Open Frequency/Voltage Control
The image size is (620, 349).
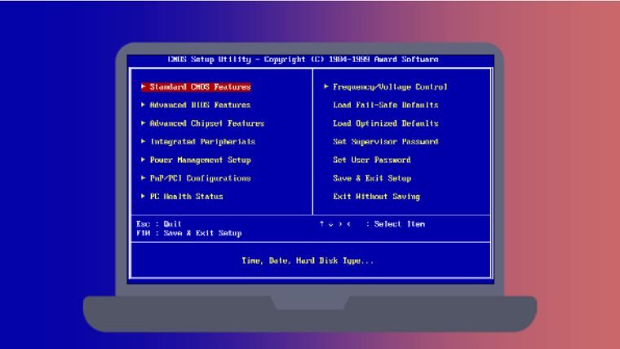coord(390,86)
